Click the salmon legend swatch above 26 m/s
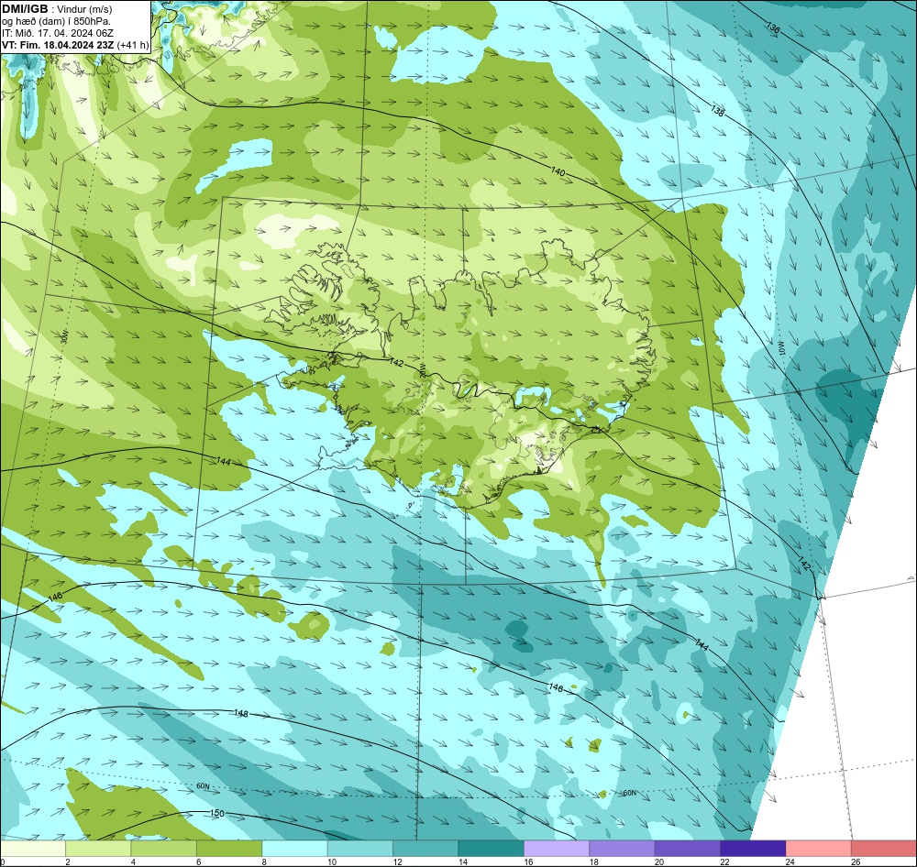Screen dimensions: 917x867 884,848
